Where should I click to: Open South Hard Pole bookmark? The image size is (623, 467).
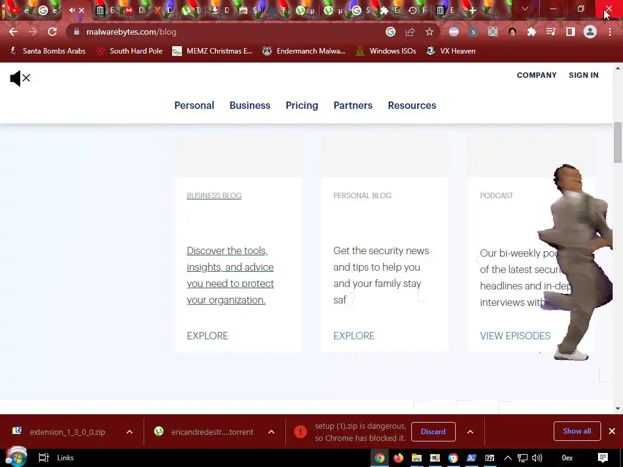coord(129,51)
